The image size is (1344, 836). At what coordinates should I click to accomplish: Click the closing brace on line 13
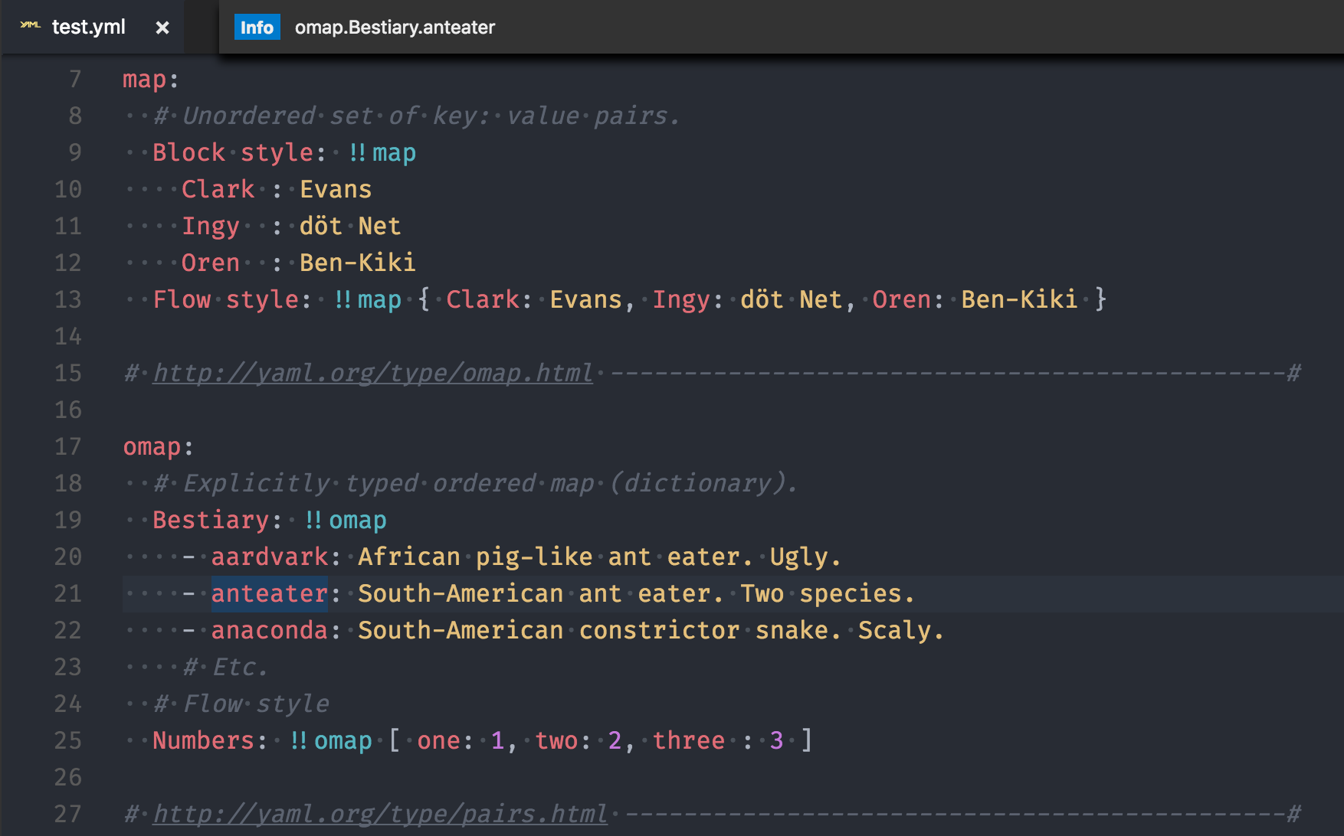(x=1100, y=299)
